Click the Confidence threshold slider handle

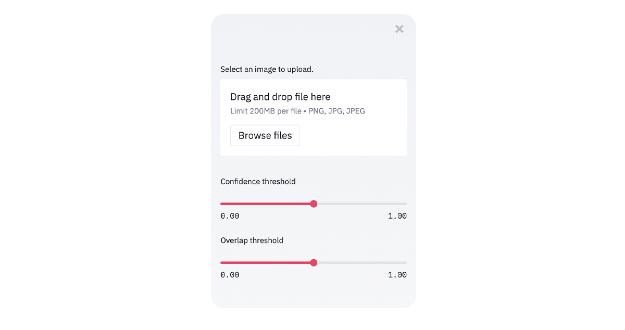point(314,204)
